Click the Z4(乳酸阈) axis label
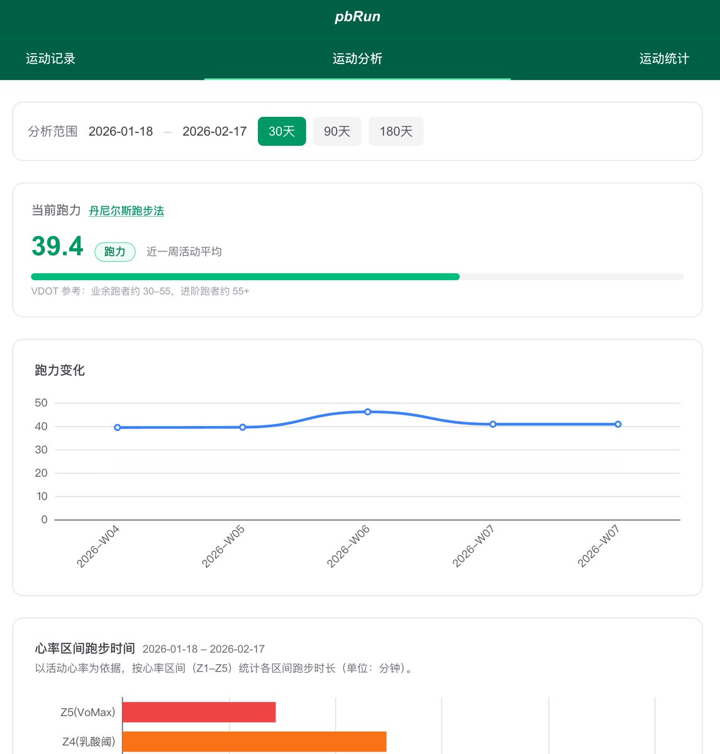The image size is (720, 754). [89, 741]
